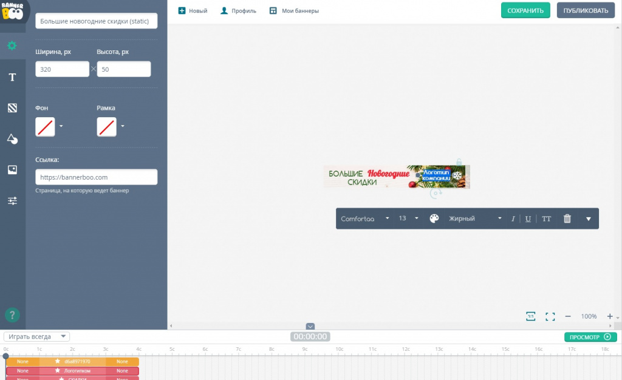Open the banner settings gear tab
Viewport: 622px width, 380px height.
(12, 46)
